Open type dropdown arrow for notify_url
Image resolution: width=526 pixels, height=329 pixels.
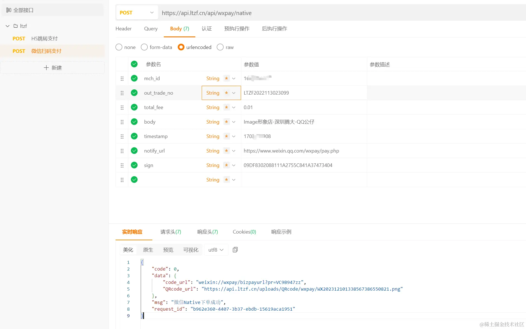[x=234, y=151]
